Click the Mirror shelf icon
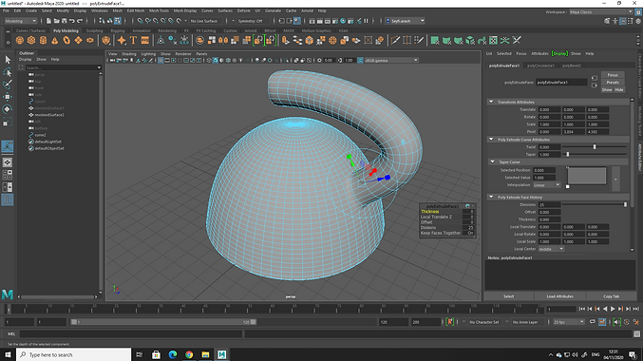The height and width of the screenshot is (361, 643). coord(223,40)
